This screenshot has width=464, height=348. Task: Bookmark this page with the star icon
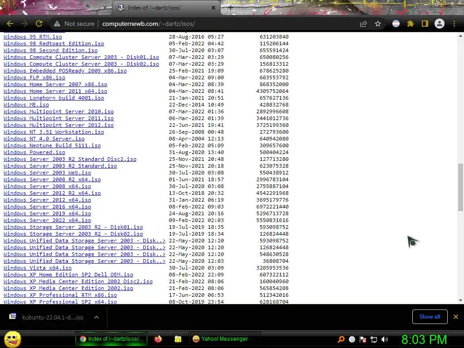pyautogui.click(x=378, y=24)
